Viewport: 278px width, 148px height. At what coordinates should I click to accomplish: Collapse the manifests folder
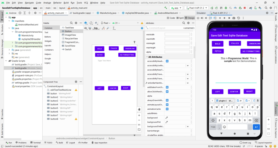[10, 21]
